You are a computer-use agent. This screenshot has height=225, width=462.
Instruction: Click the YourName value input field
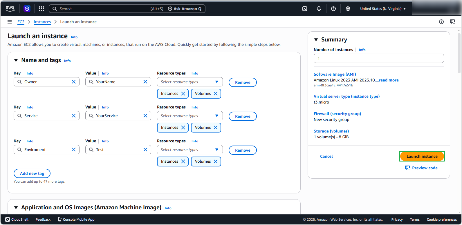point(118,82)
